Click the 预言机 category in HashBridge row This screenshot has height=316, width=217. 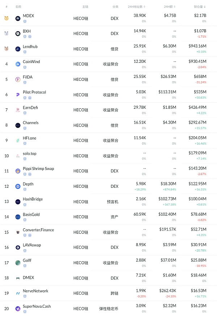[113, 202]
